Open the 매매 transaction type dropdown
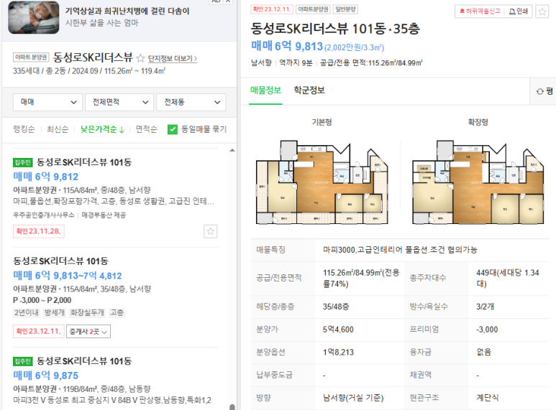 point(48,103)
